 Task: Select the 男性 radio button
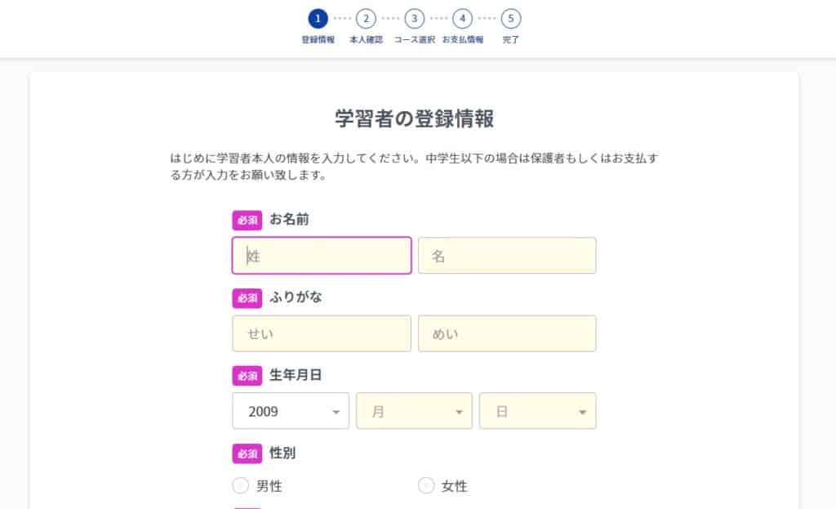point(241,486)
